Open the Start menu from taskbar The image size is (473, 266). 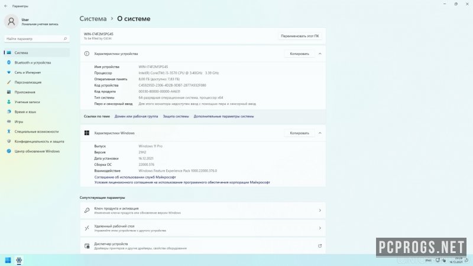pos(8,260)
